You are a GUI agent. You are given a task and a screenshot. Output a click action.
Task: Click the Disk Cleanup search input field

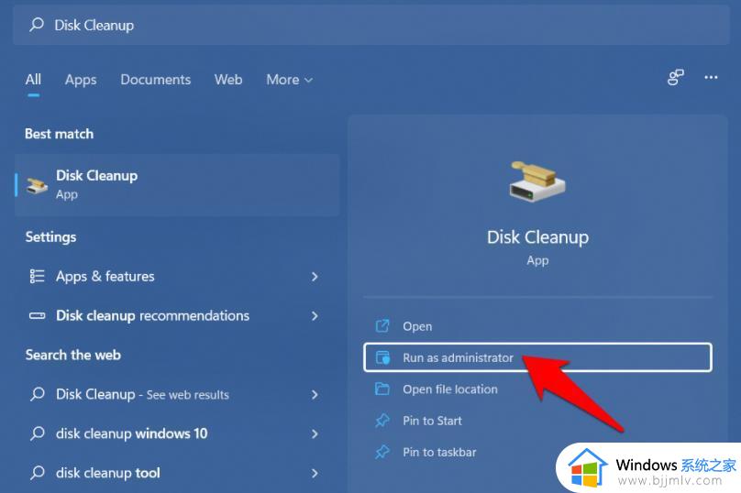(x=371, y=25)
